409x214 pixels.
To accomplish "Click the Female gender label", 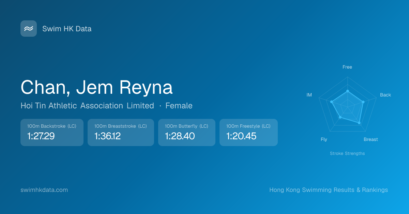I will pos(179,106).
